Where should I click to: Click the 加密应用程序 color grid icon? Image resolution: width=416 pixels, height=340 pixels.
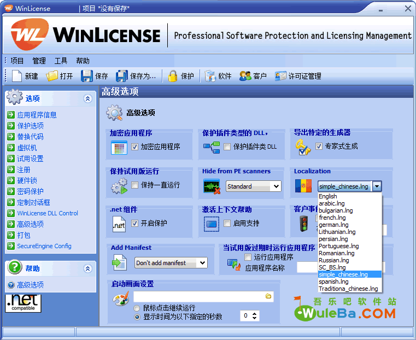tap(119, 148)
